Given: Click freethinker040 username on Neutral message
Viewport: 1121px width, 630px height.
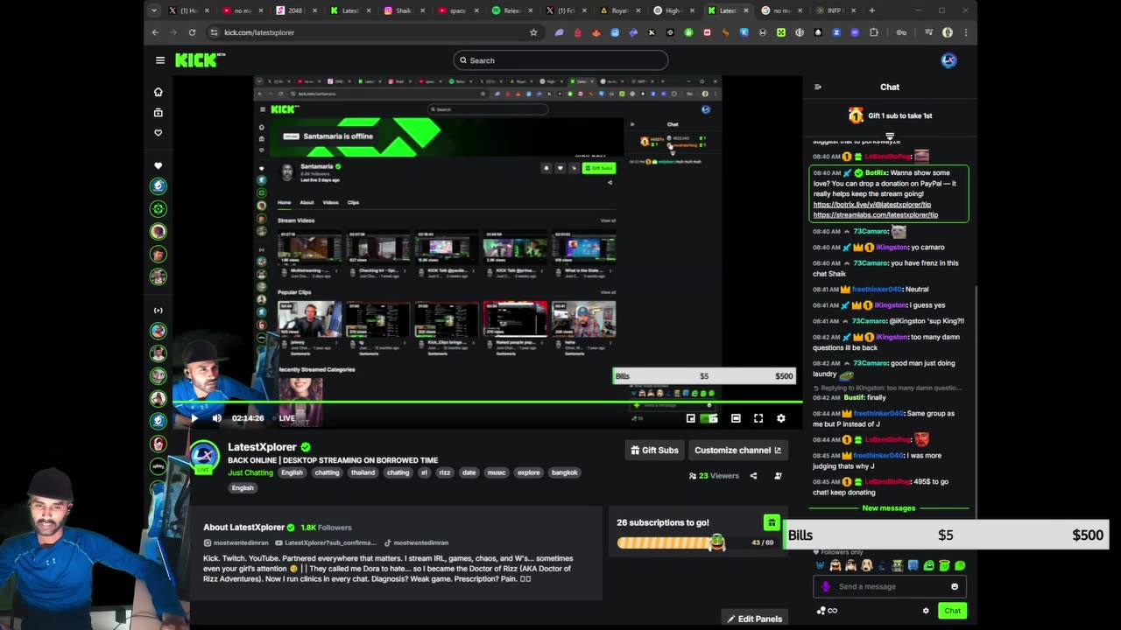Looking at the screenshot, I should tap(877, 290).
